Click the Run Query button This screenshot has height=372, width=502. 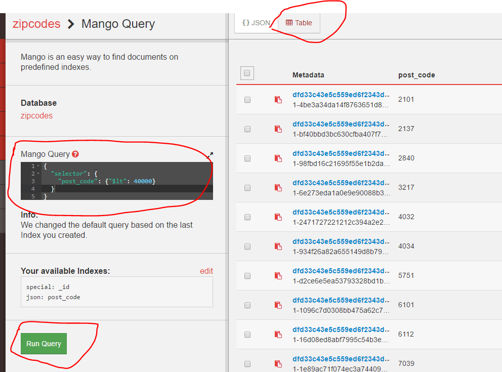pyautogui.click(x=44, y=343)
